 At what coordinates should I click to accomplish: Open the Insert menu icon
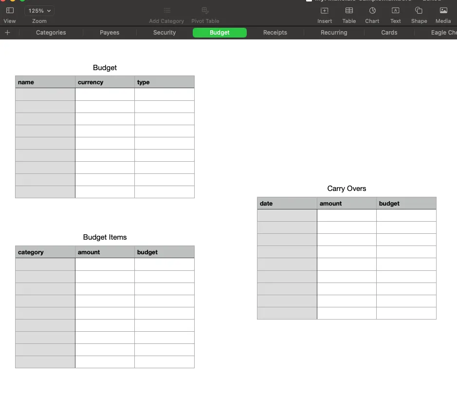click(x=325, y=11)
